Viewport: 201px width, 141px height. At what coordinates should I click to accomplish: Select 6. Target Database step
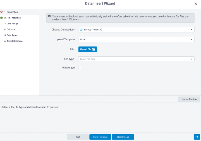click(13, 41)
